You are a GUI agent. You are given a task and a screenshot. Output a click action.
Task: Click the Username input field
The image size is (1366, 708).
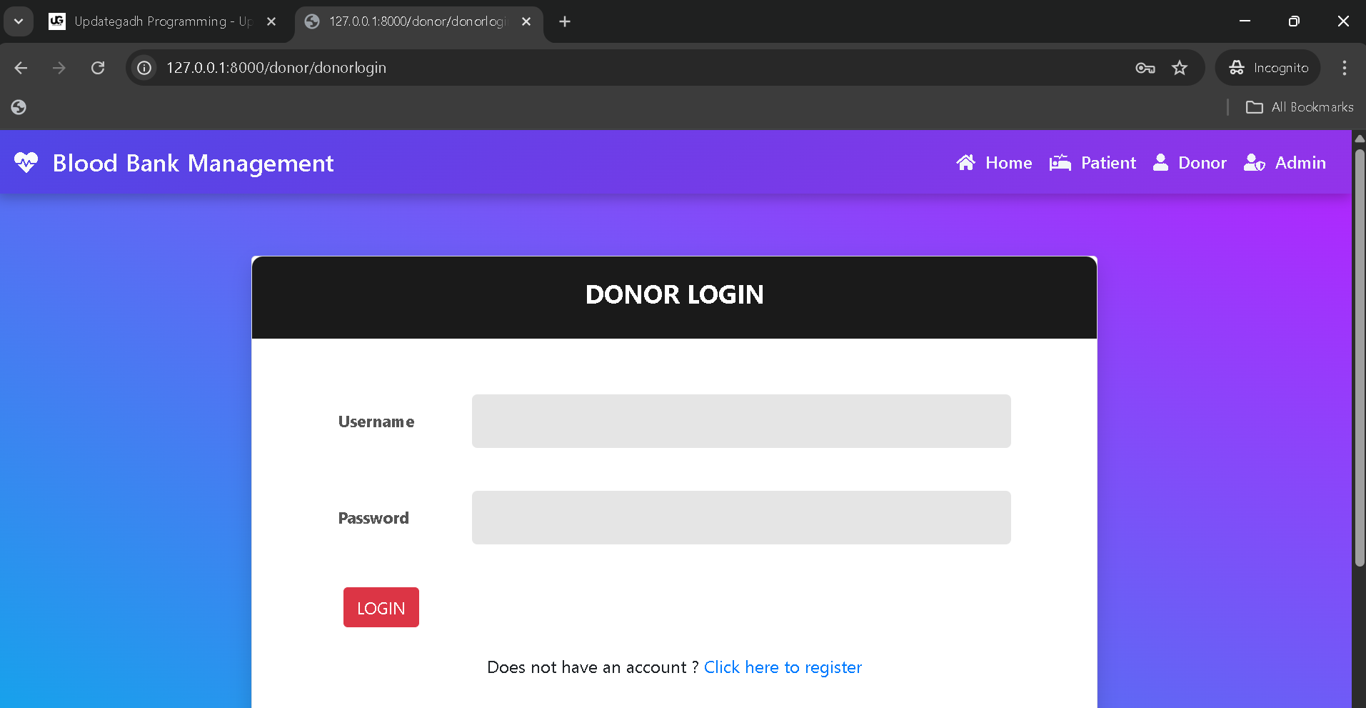pyautogui.click(x=740, y=422)
